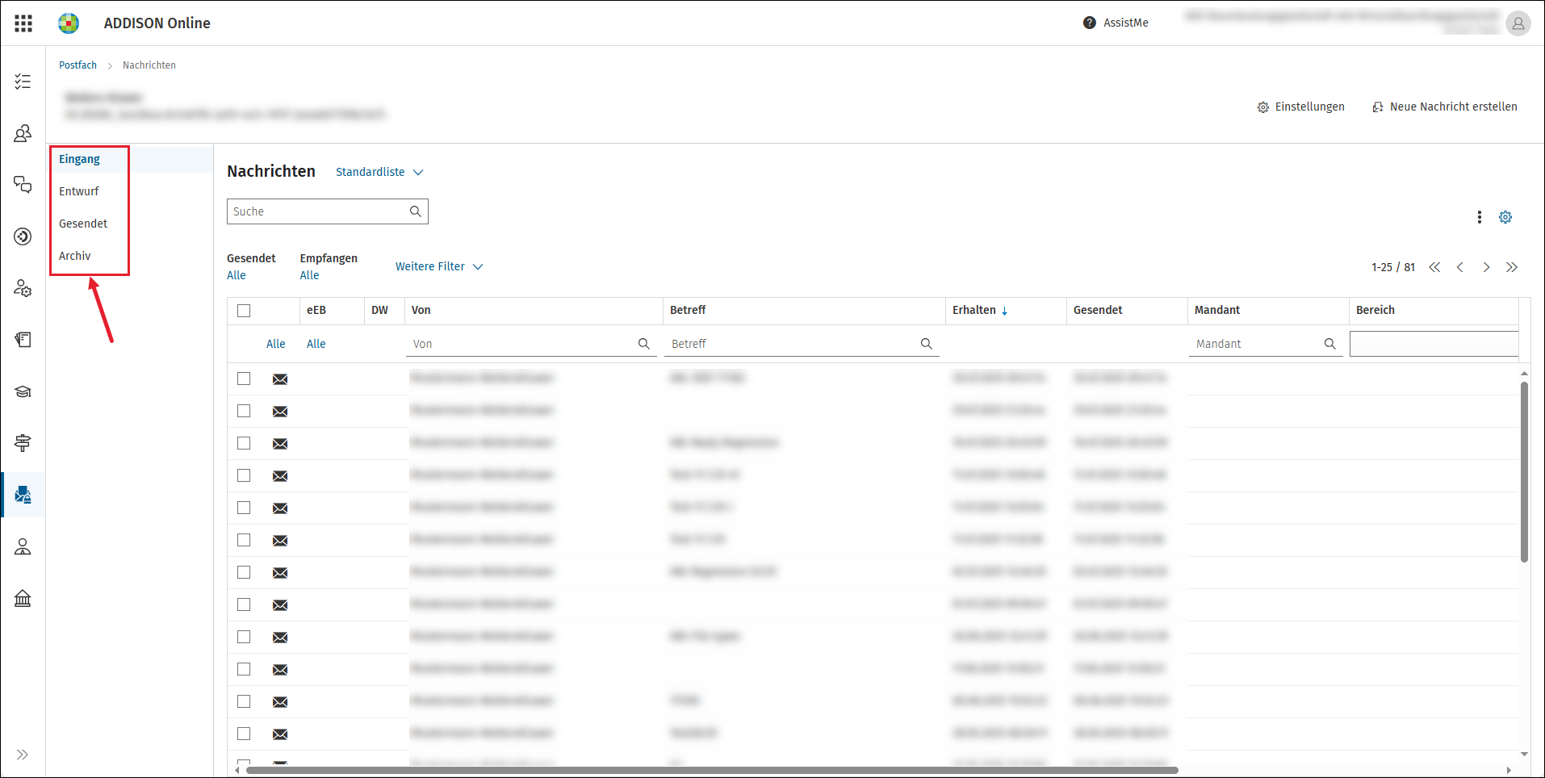The image size is (1545, 778).
Task: Open the graduation cap training sidebar icon
Action: (x=23, y=391)
